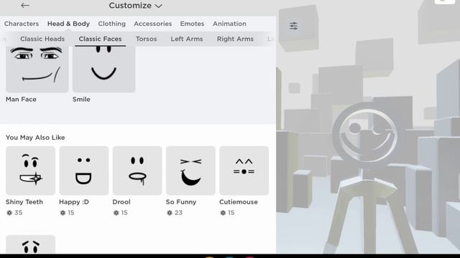Screen dimensions: 460x258
Task: Select the Shiny Teeth face
Action: pos(30,171)
